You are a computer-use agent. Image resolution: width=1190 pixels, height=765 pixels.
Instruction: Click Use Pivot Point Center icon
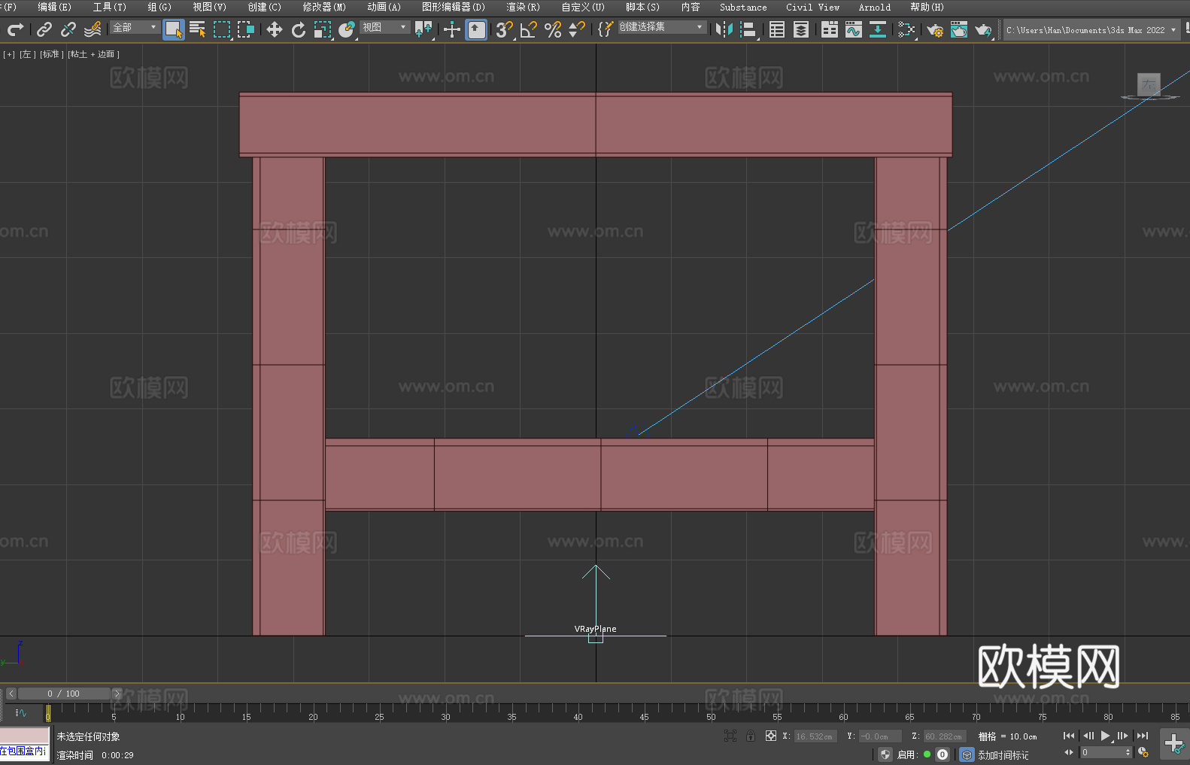tap(423, 29)
